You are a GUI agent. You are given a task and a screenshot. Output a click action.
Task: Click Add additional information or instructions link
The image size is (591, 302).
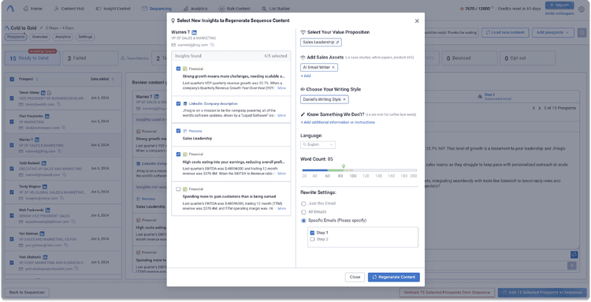338,122
